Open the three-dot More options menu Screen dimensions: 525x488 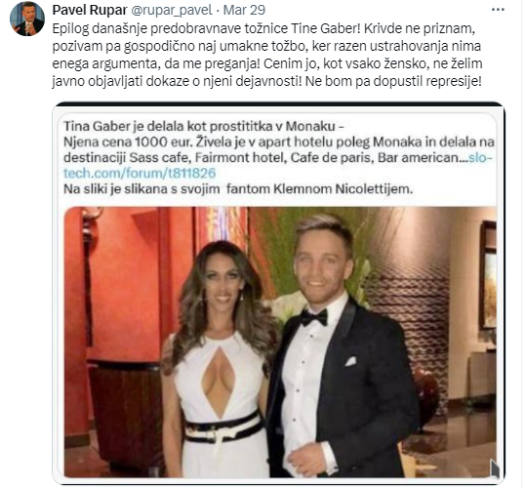498,10
